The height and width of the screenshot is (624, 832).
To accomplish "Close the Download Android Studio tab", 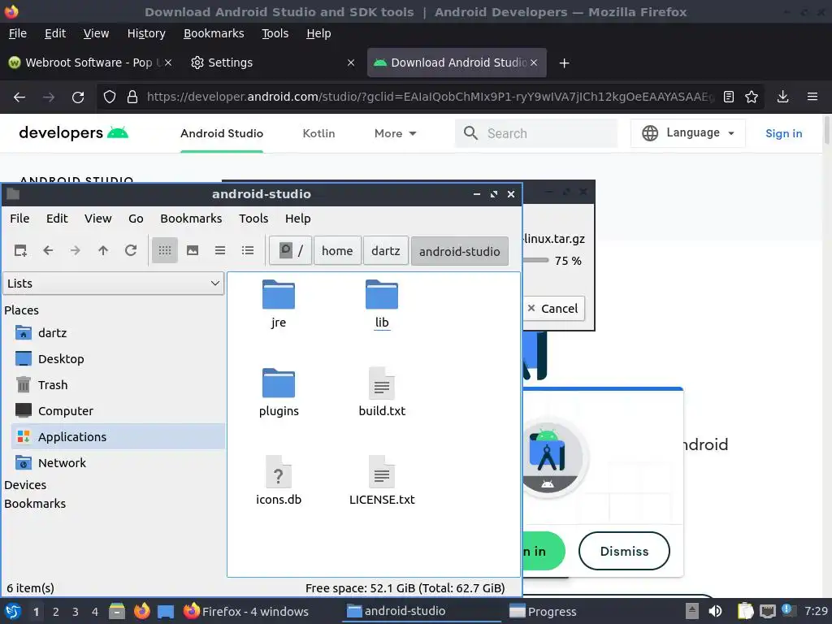I will [x=534, y=63].
